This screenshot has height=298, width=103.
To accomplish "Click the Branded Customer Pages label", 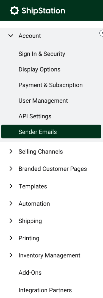I will tap(53, 169).
